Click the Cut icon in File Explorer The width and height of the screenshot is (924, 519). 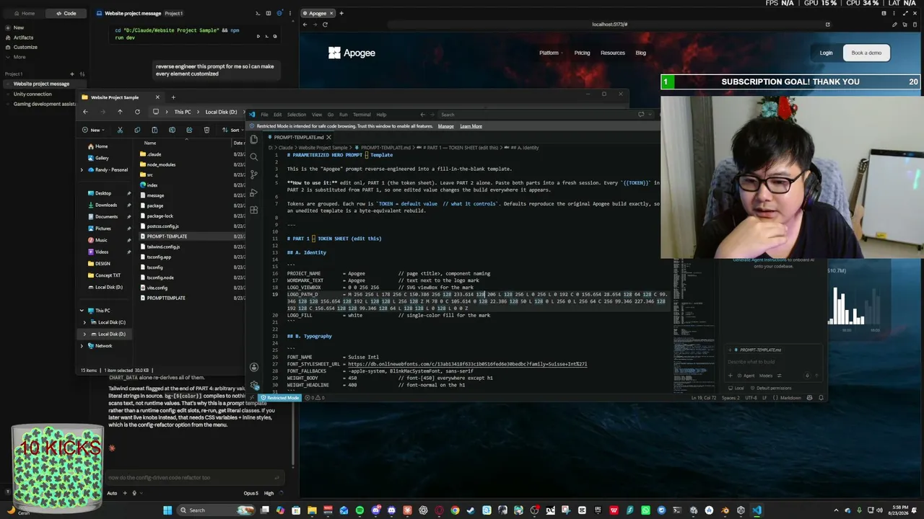click(120, 130)
